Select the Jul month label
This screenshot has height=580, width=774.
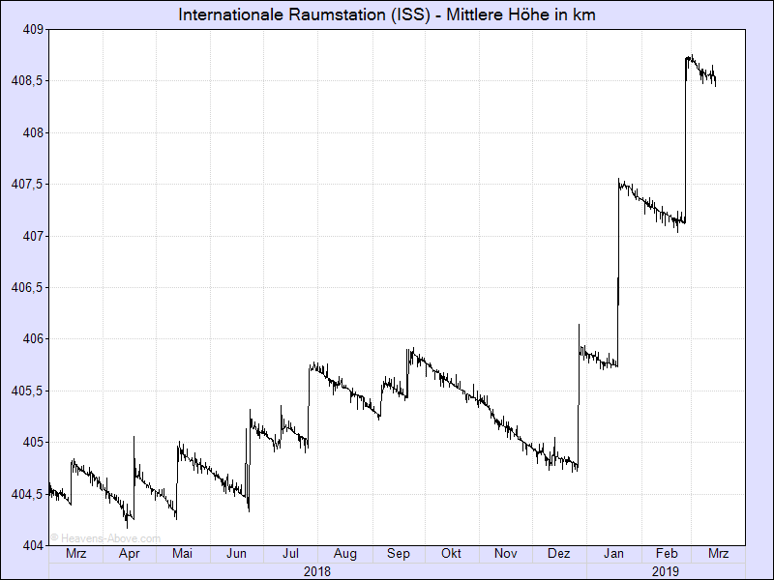[290, 554]
